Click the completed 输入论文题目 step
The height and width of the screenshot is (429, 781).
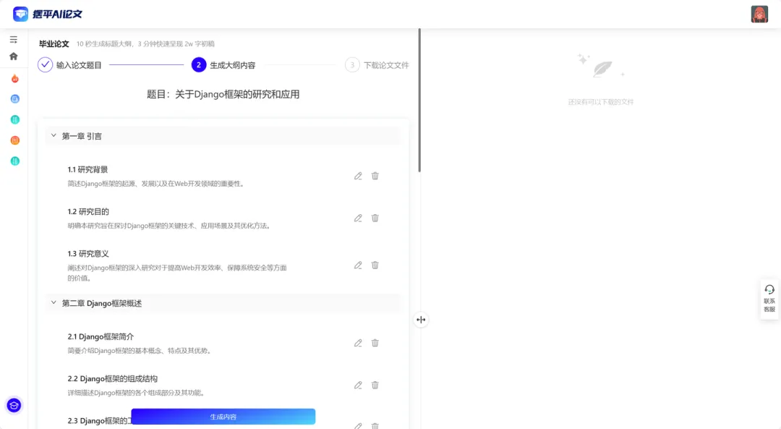tap(43, 64)
